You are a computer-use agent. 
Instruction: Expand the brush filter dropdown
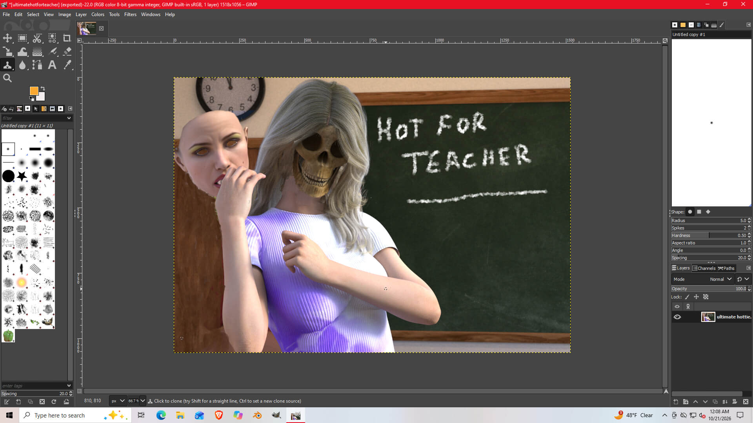pos(69,118)
